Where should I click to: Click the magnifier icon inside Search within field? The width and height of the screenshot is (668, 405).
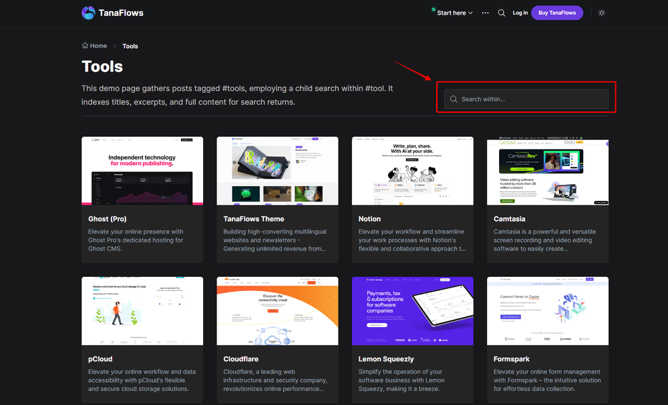(454, 98)
